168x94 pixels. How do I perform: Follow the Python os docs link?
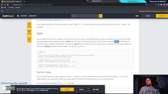(65, 20)
